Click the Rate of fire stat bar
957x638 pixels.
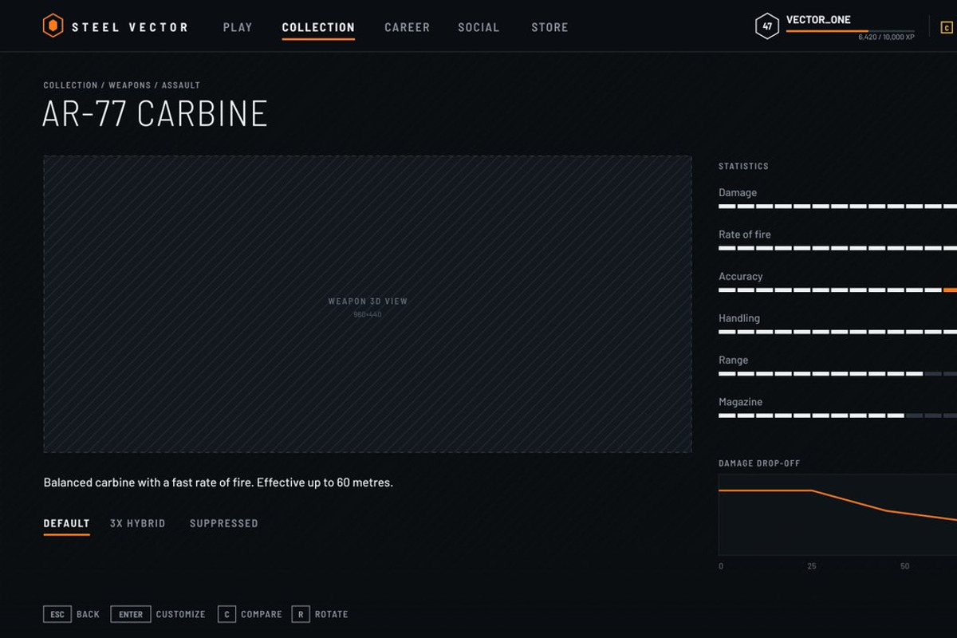click(837, 248)
